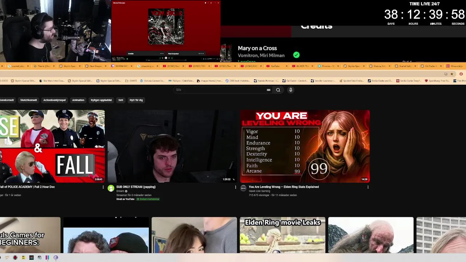Image resolution: width=466 pixels, height=262 pixels.
Task: Click the Opera extension icon in toolbar
Action: [x=461, y=74]
